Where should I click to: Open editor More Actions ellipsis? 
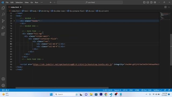tap(169, 7)
